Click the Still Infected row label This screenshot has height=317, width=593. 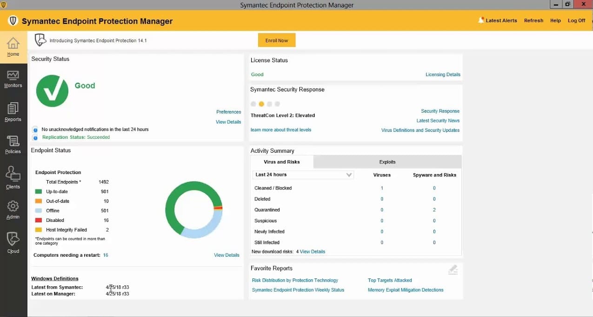point(267,242)
